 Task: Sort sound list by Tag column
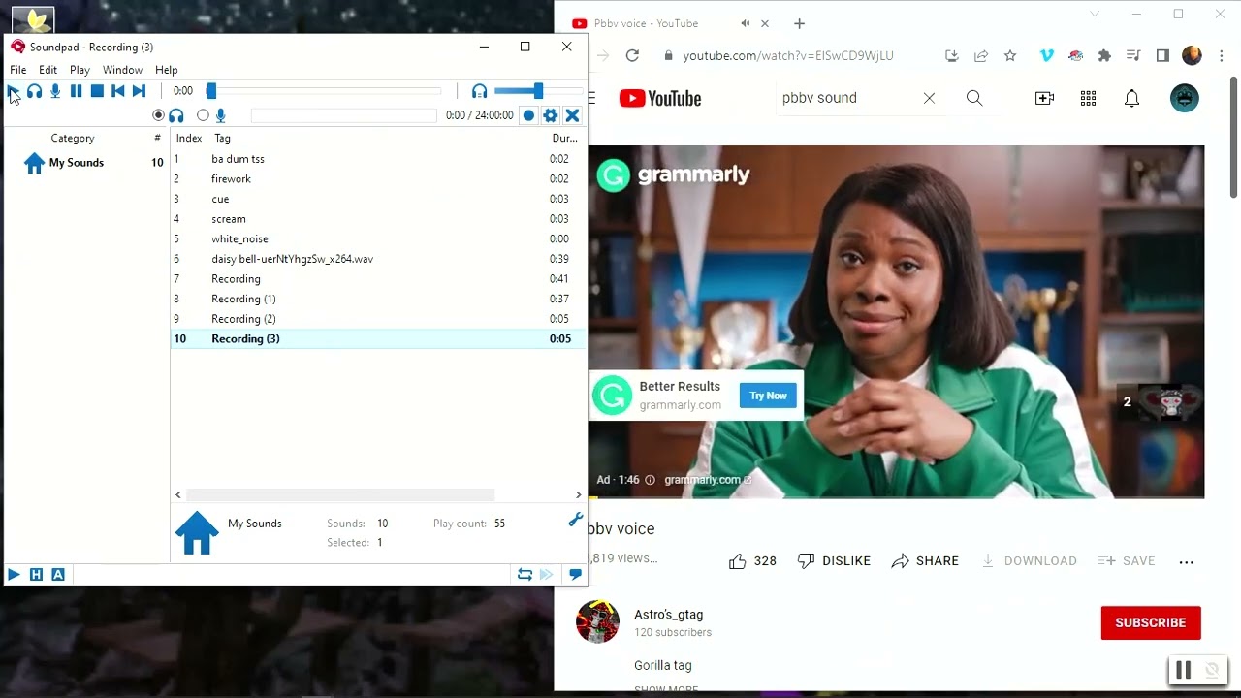222,138
